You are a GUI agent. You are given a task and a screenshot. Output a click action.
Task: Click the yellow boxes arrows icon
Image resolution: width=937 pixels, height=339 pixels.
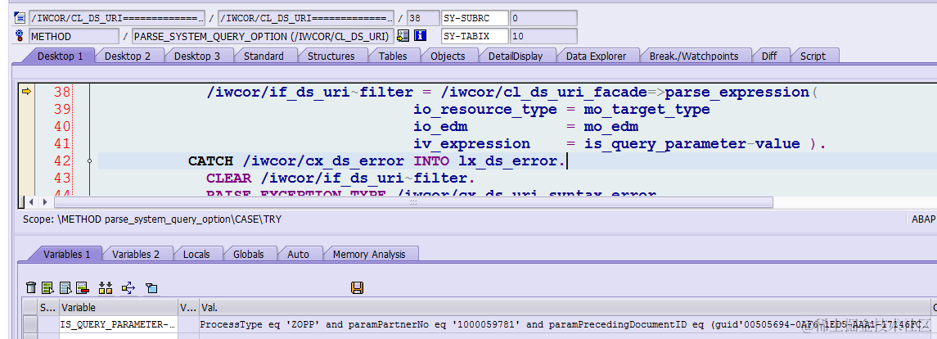106,288
